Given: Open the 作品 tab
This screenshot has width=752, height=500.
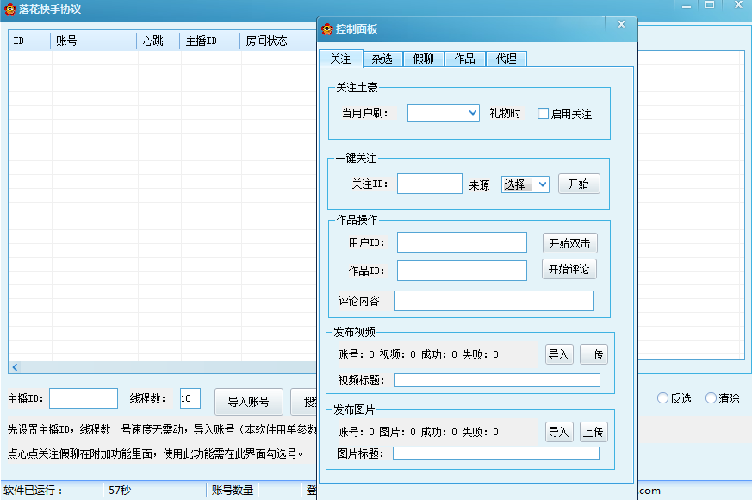Looking at the screenshot, I should (465, 59).
